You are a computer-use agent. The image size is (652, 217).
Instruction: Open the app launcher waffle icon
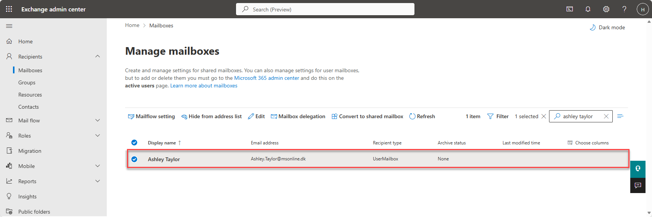pos(9,9)
